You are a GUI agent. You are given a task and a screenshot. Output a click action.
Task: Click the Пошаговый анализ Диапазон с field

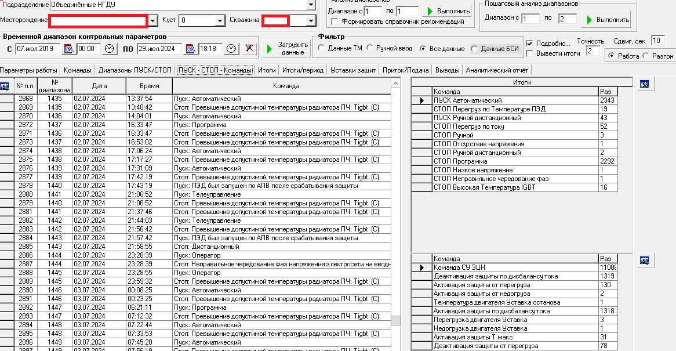click(530, 19)
